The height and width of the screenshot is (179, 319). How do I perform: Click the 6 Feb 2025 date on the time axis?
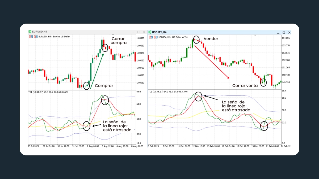tap(154, 146)
